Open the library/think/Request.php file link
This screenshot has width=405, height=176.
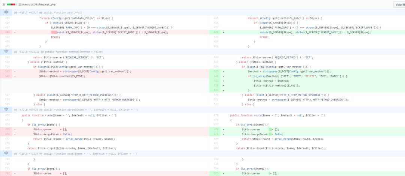tap(37, 4)
